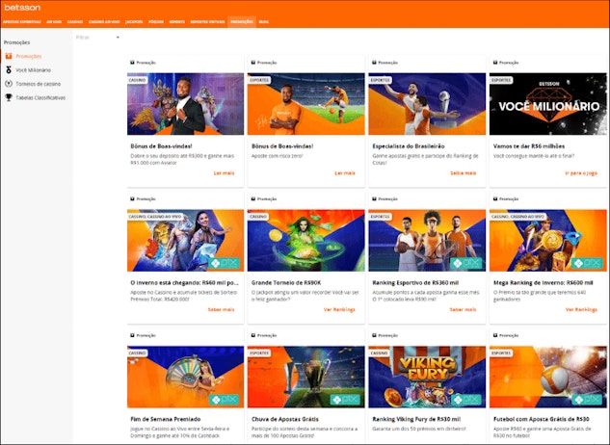Click Ler mais on casino Bônus de Boas-vindas

[225, 173]
